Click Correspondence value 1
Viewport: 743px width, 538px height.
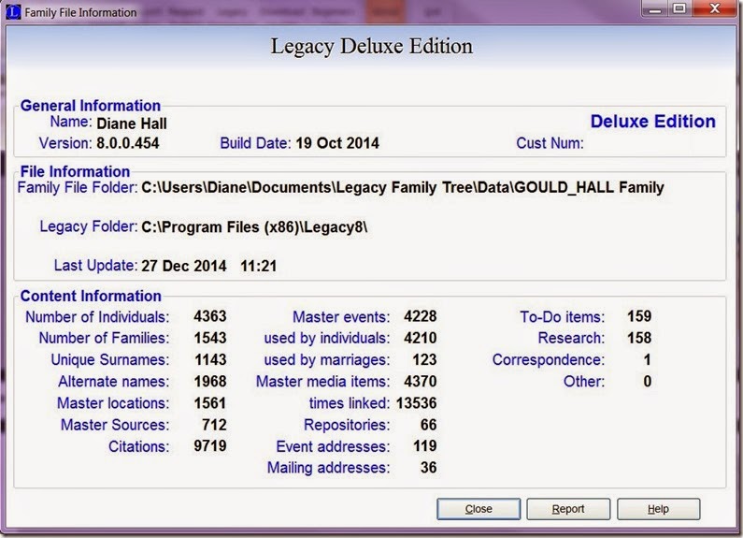(x=648, y=359)
